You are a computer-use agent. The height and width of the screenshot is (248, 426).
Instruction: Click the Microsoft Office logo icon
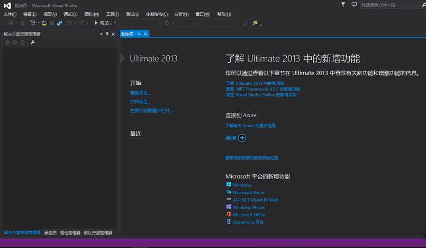pyautogui.click(x=229, y=214)
